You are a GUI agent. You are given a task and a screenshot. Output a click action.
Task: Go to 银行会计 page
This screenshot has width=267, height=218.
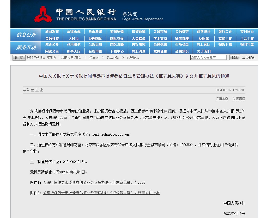pyautogui.click(x=225, y=31)
